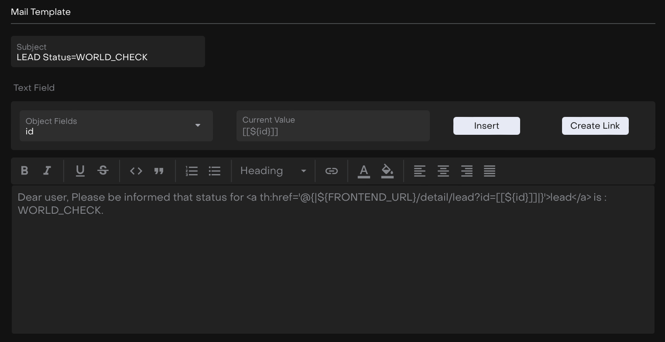Screen dimensions: 665x342
Task: Create a bulleted list
Action: pos(215,171)
